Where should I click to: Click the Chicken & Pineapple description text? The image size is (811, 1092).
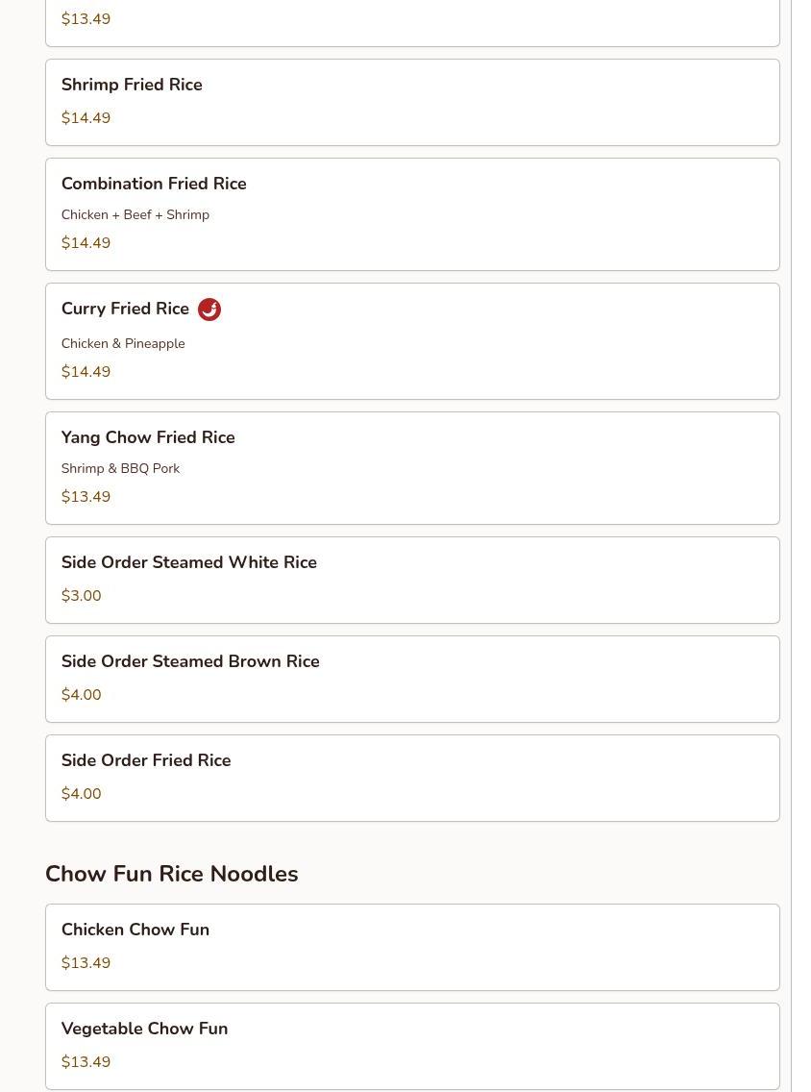click(x=123, y=343)
